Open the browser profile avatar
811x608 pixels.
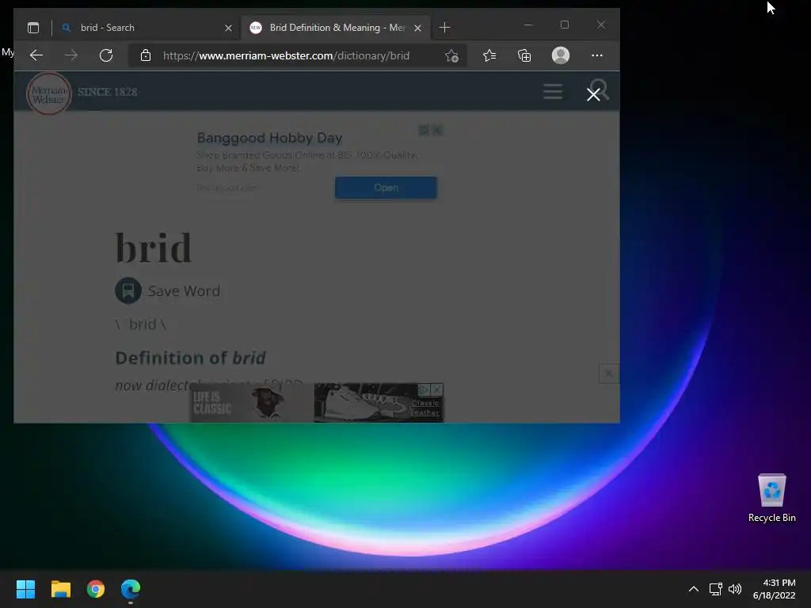(x=561, y=55)
